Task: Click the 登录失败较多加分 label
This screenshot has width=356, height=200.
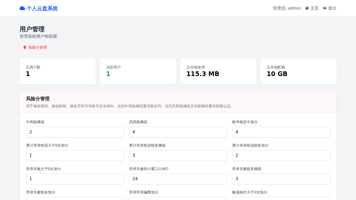Action: 41,192
